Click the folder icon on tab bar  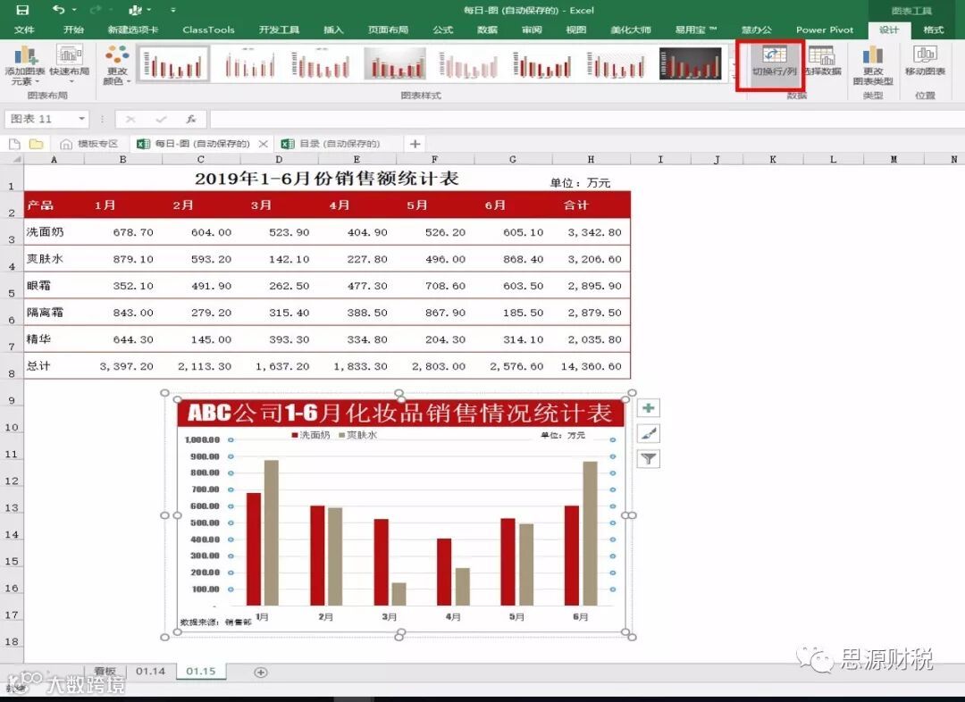pos(37,144)
